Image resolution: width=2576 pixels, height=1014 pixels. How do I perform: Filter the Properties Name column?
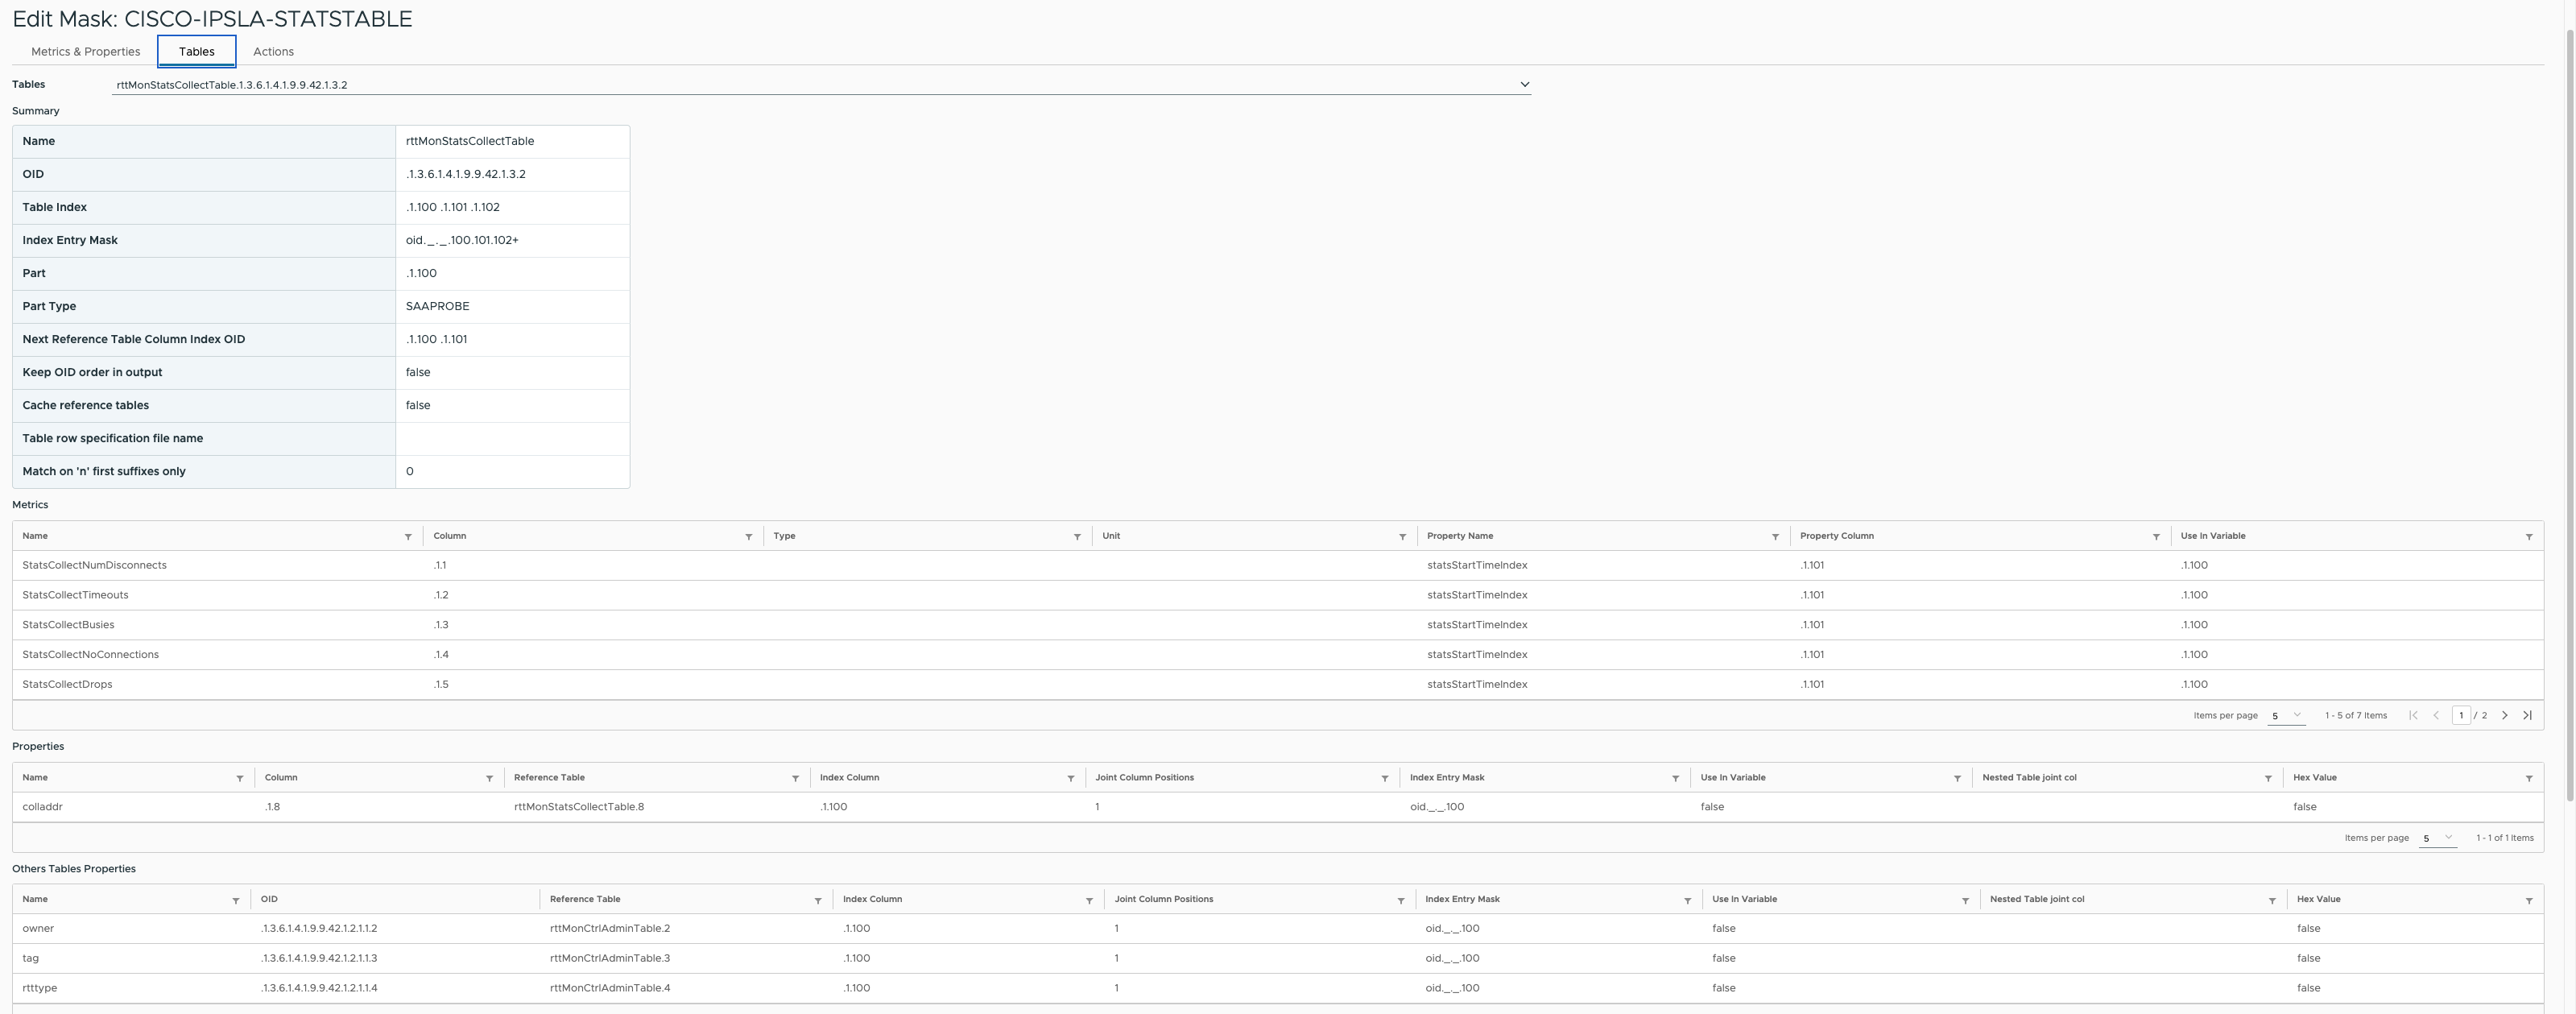pos(239,778)
